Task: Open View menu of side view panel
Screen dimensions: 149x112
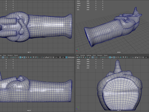Action: tap(77, 55)
